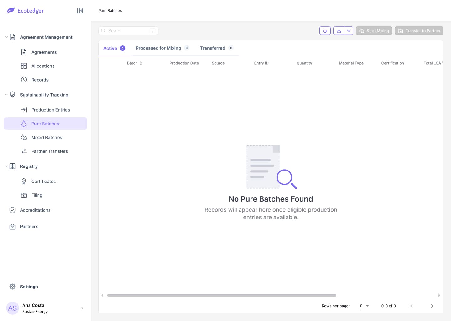Click the Search input field
This screenshot has height=321, width=451.
pyautogui.click(x=128, y=31)
